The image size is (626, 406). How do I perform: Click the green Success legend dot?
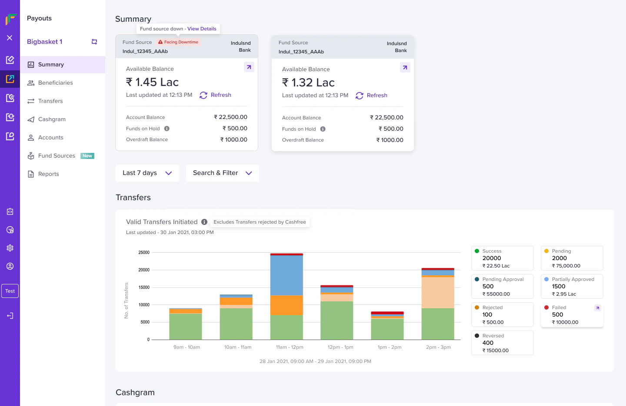(477, 251)
